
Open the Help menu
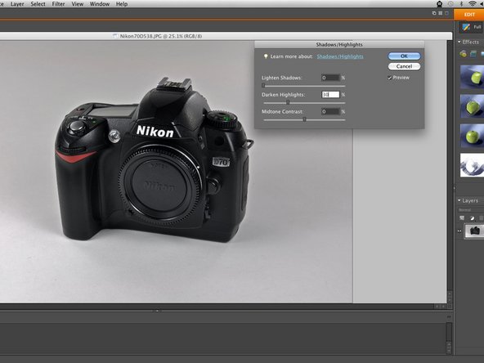click(122, 4)
